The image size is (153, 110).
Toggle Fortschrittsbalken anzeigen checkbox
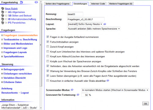point(48,42)
